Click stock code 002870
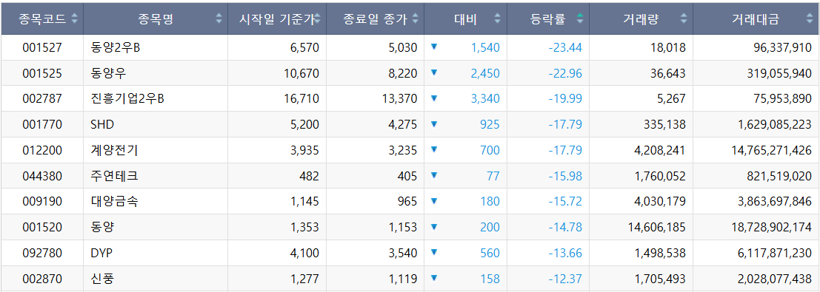Image resolution: width=820 pixels, height=292 pixels. [42, 279]
